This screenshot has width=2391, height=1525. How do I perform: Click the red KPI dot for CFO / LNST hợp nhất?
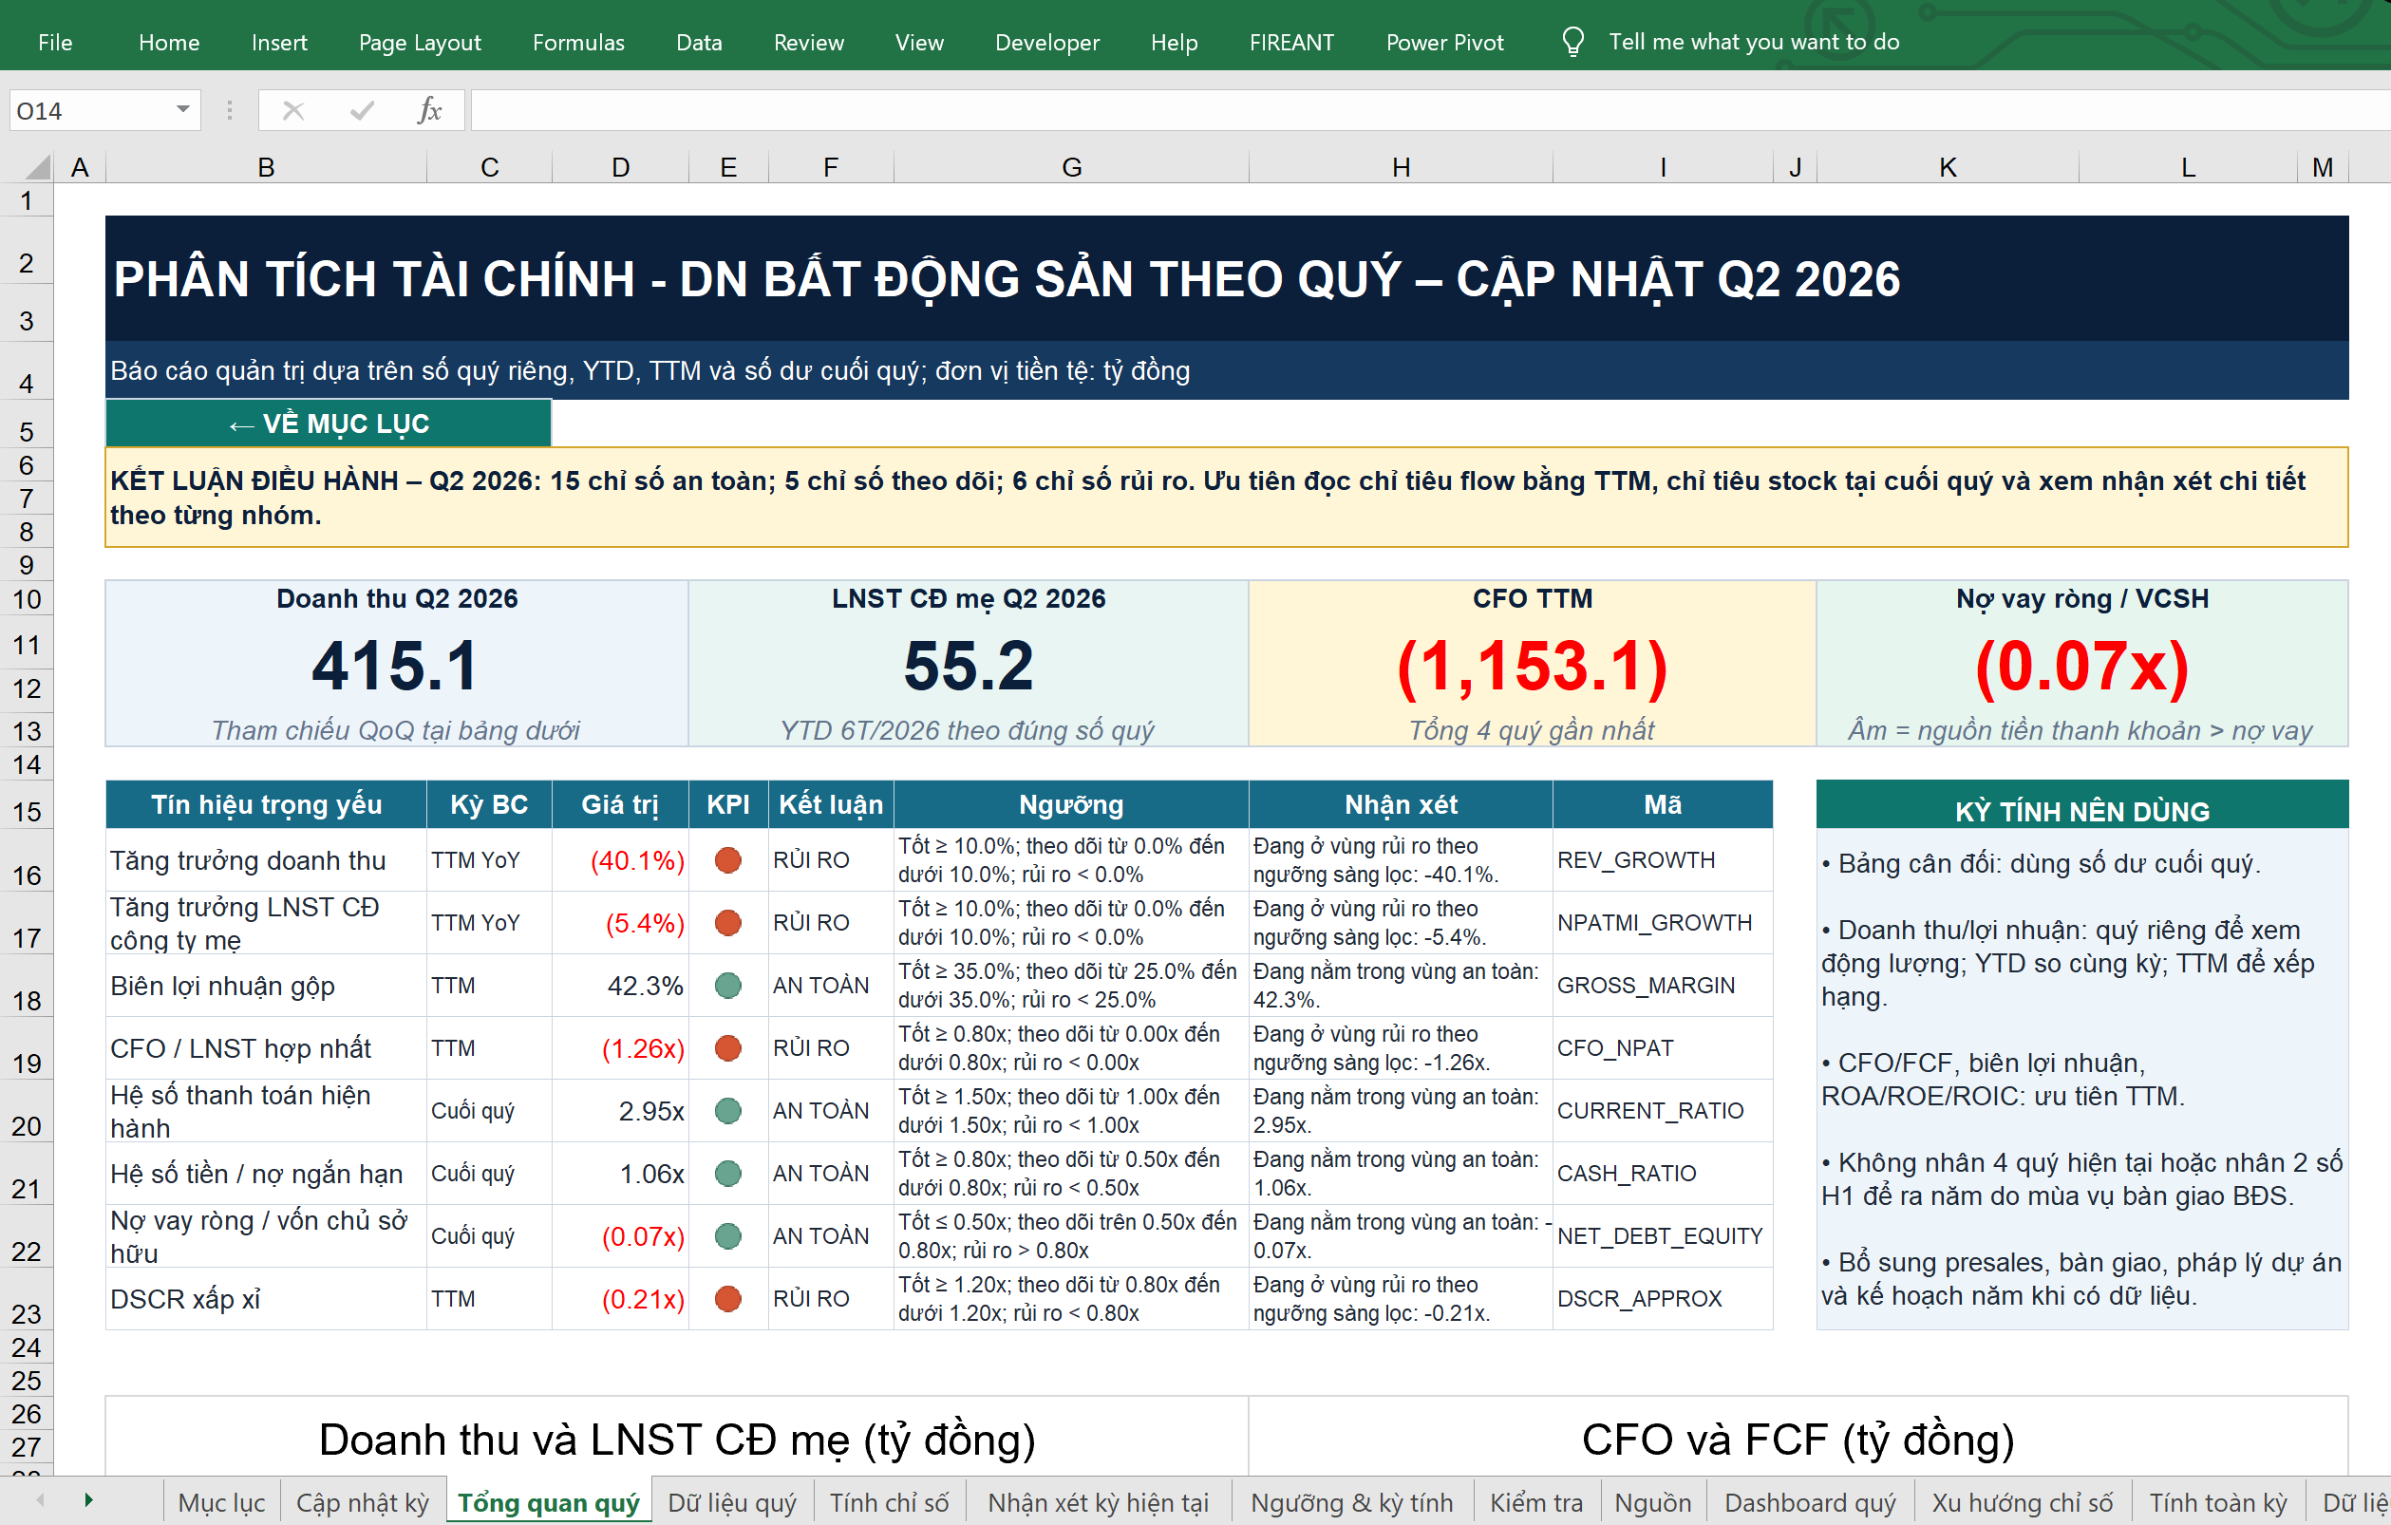pyautogui.click(x=727, y=1047)
